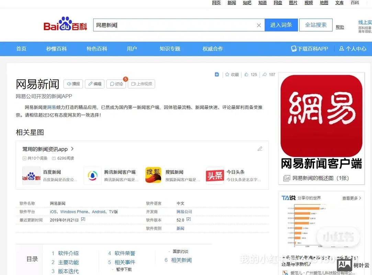Select 知识专题 in the blue navigation bar
Image resolution: width=372 pixels, height=275 pixels.
169,48
